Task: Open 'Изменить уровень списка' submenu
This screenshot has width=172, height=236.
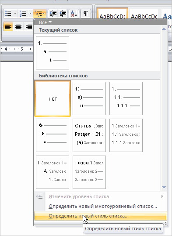Action: (100, 196)
